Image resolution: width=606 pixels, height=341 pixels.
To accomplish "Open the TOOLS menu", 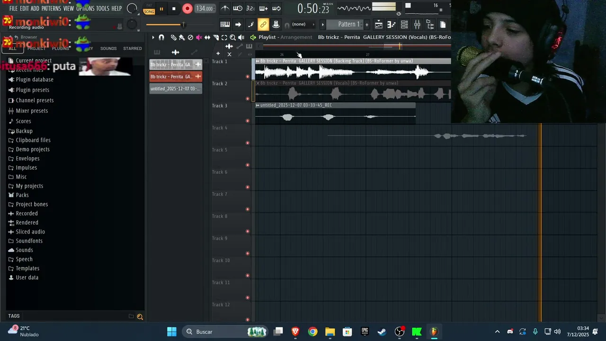I will (103, 9).
